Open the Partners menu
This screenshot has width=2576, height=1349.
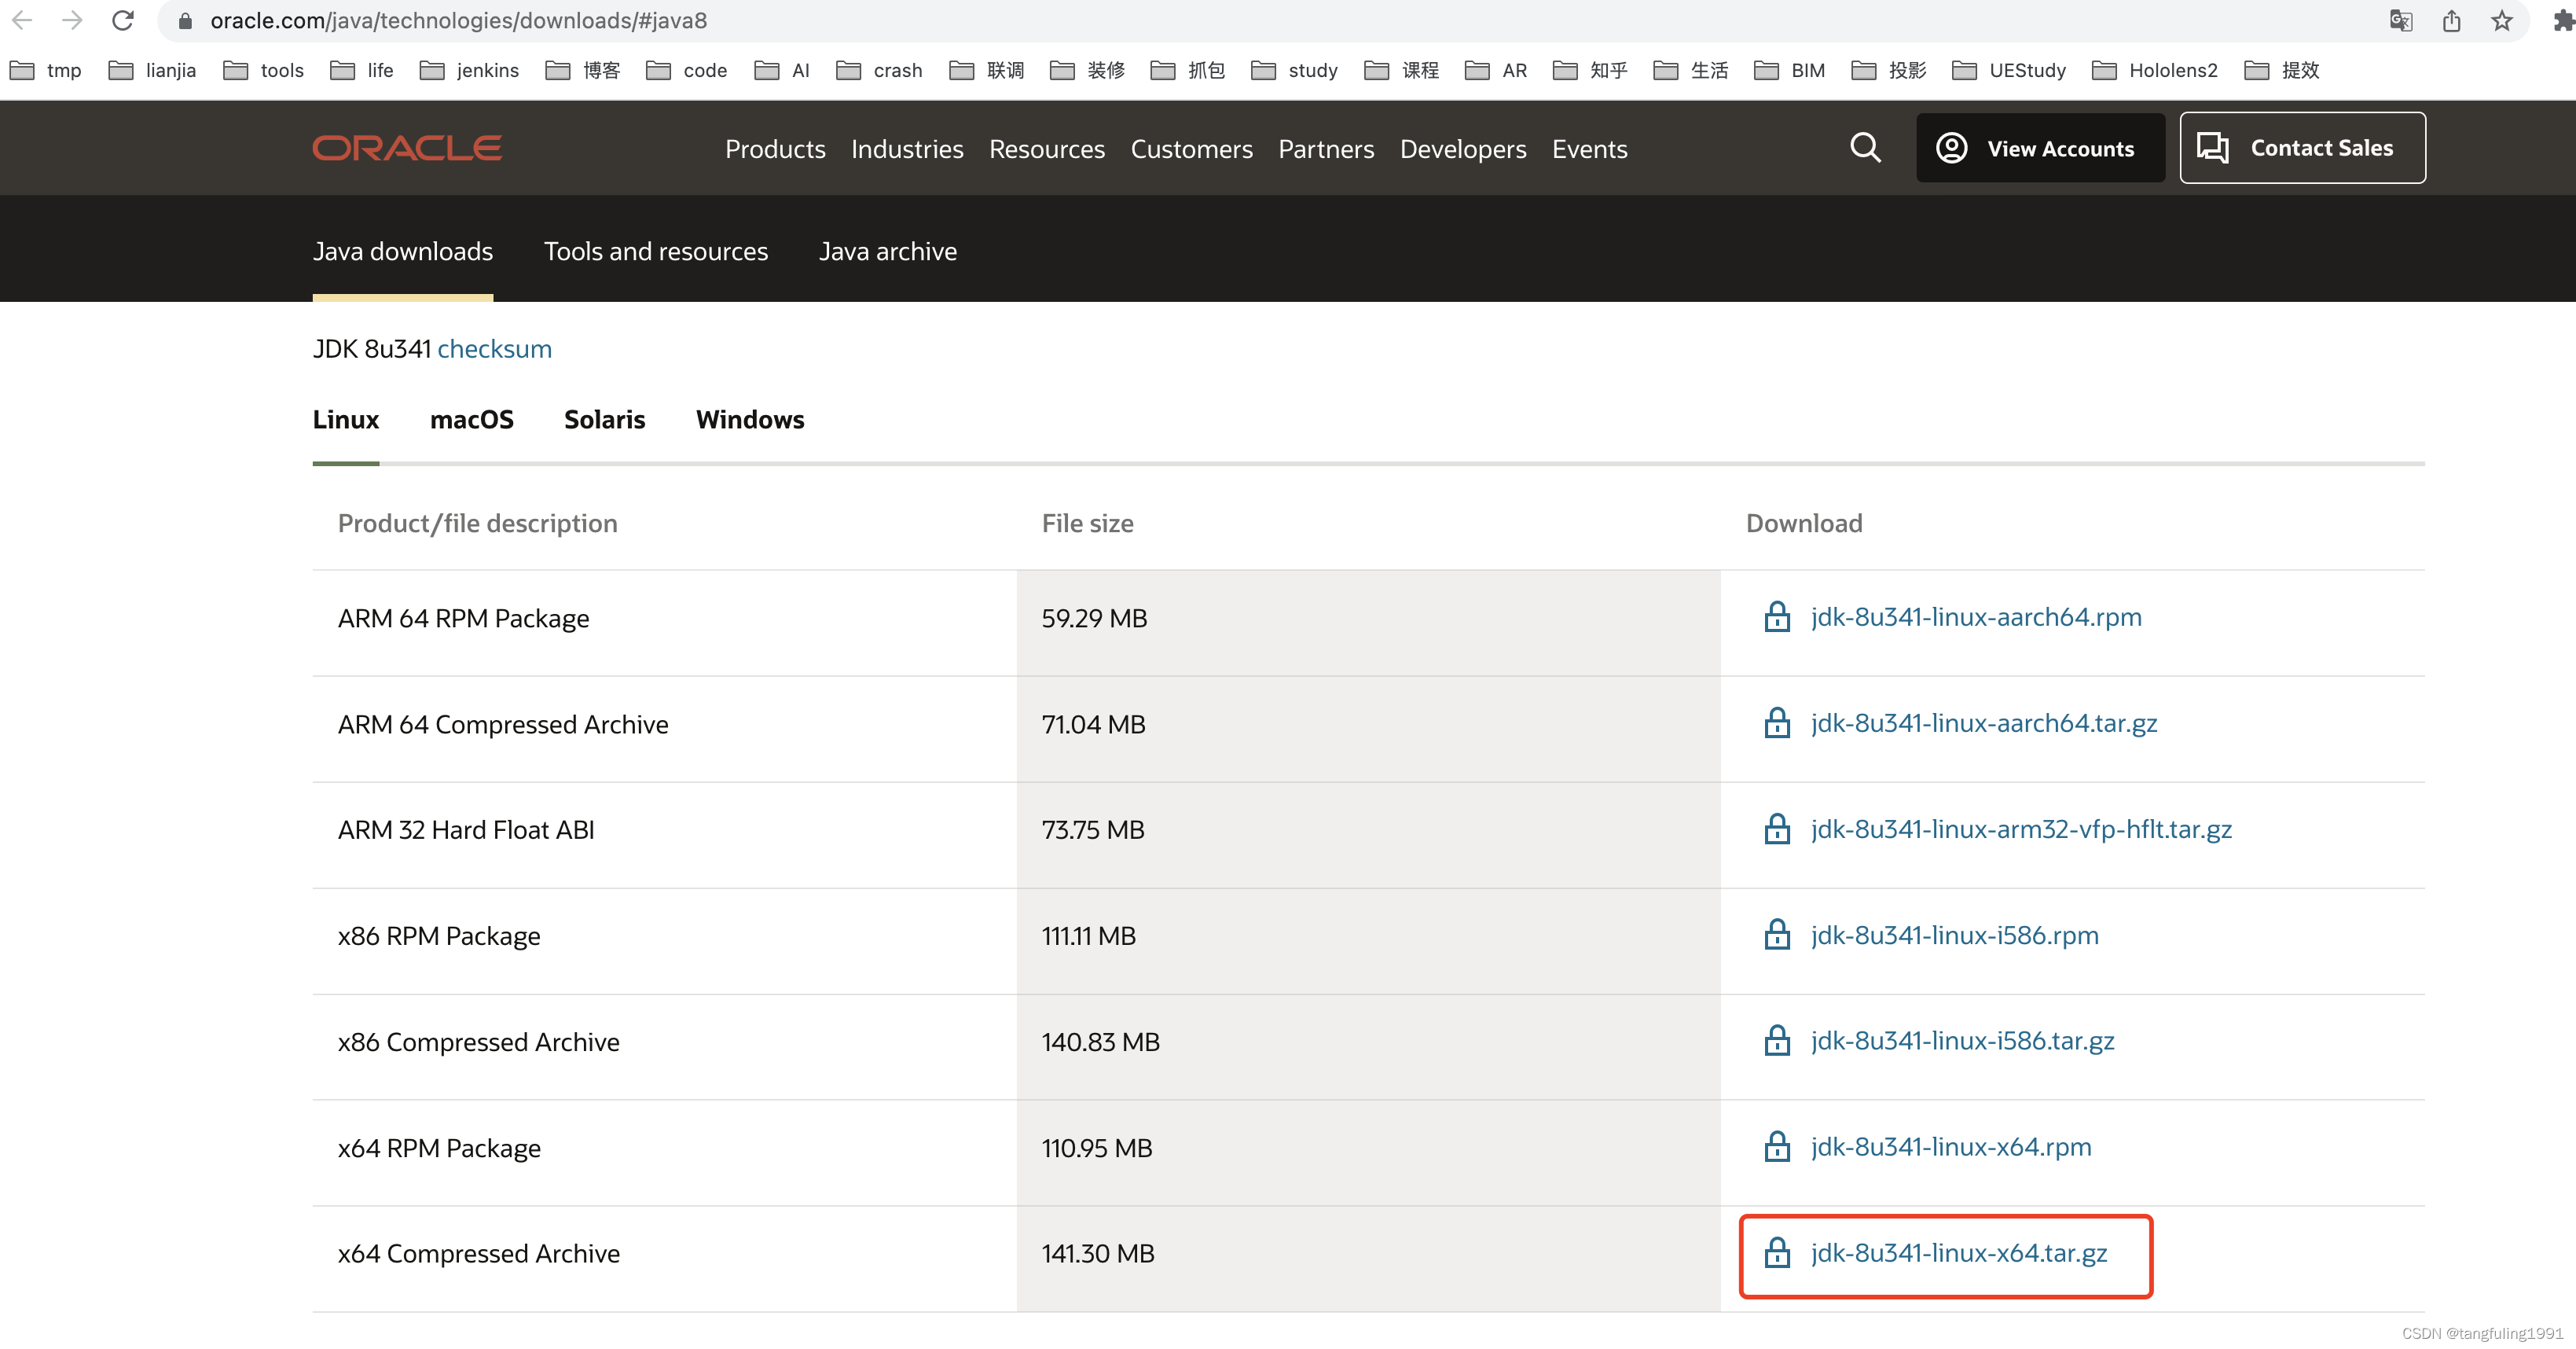pos(1326,149)
